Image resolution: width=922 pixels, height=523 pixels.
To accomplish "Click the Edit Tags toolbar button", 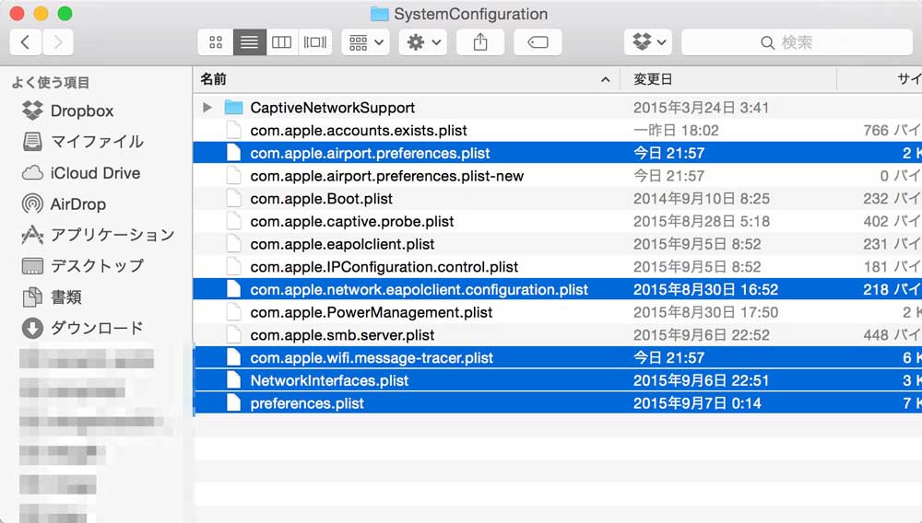I will (538, 42).
